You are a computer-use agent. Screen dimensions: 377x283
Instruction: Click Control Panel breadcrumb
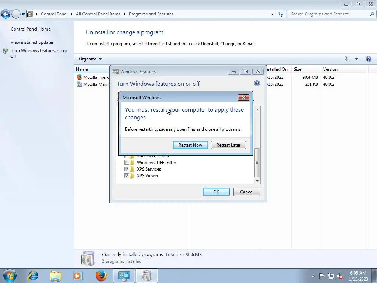(x=54, y=14)
